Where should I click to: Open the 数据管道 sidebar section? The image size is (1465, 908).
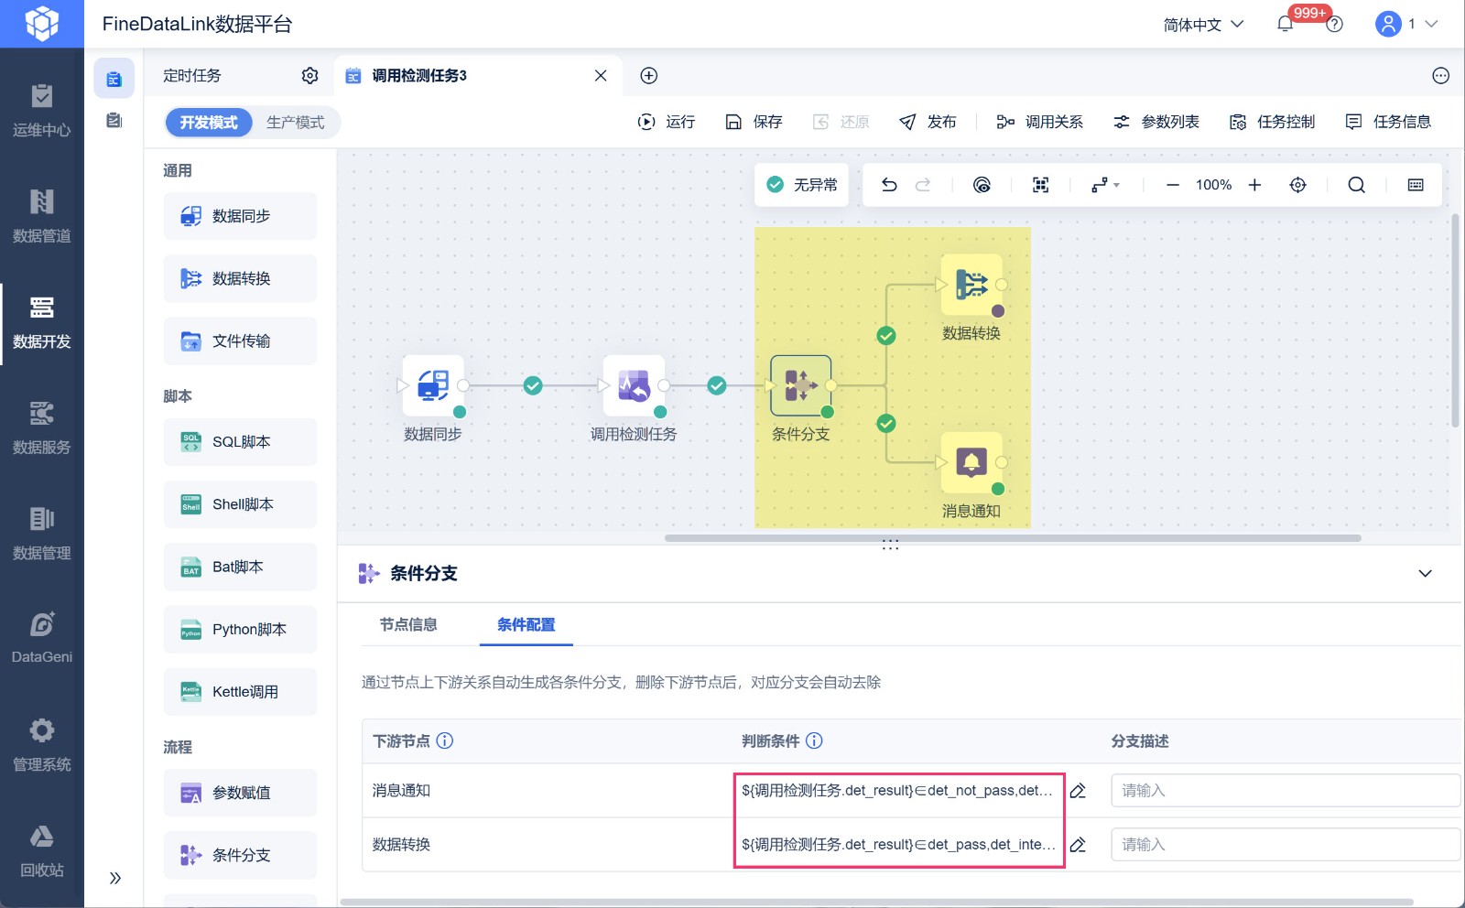pos(41,216)
